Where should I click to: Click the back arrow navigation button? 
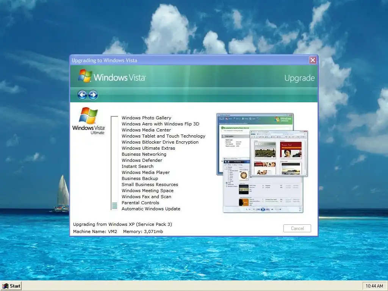(x=82, y=95)
